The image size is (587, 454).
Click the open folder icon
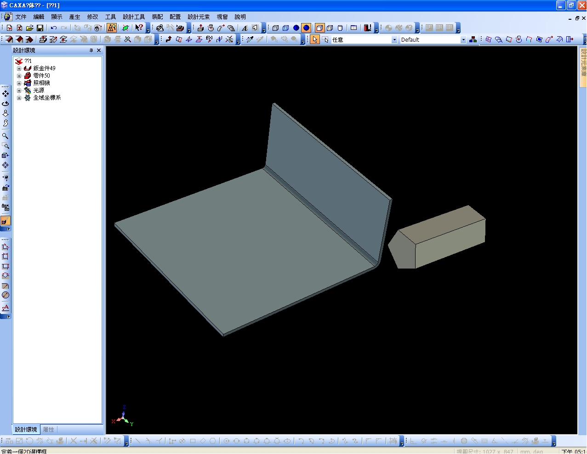[30, 28]
